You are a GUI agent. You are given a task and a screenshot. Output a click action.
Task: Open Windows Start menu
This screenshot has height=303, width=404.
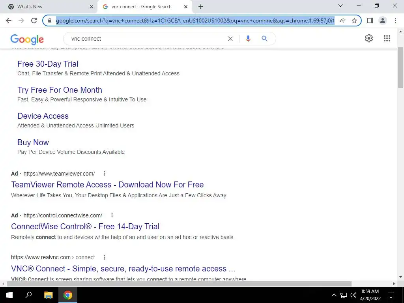point(9,295)
